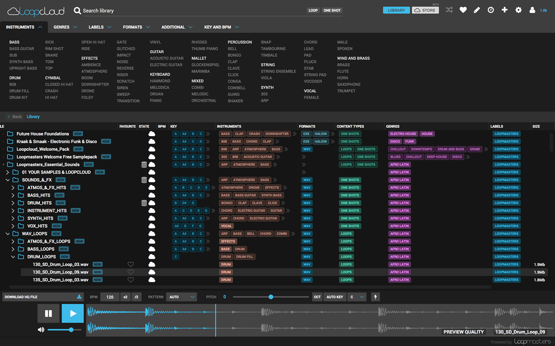This screenshot has width=555, height=346.
Task: Open the GENRES filter tab
Action: 65,27
